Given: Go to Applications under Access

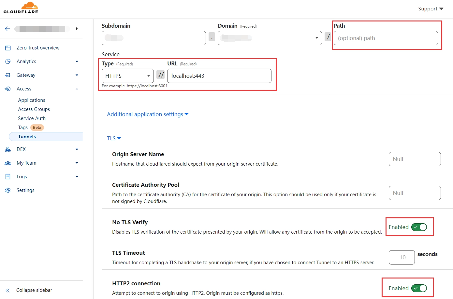Looking at the screenshot, I should pyautogui.click(x=32, y=100).
